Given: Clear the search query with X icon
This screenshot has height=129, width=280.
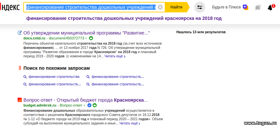Looking at the screenshot, I should [x=160, y=7].
